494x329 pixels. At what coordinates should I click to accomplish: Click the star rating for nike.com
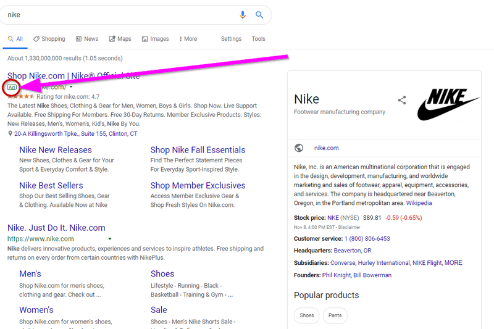pyautogui.click(x=20, y=97)
